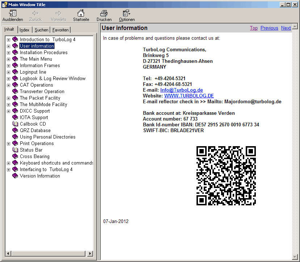Go to Startseite home icon
300x262 pixels.
tap(81, 13)
